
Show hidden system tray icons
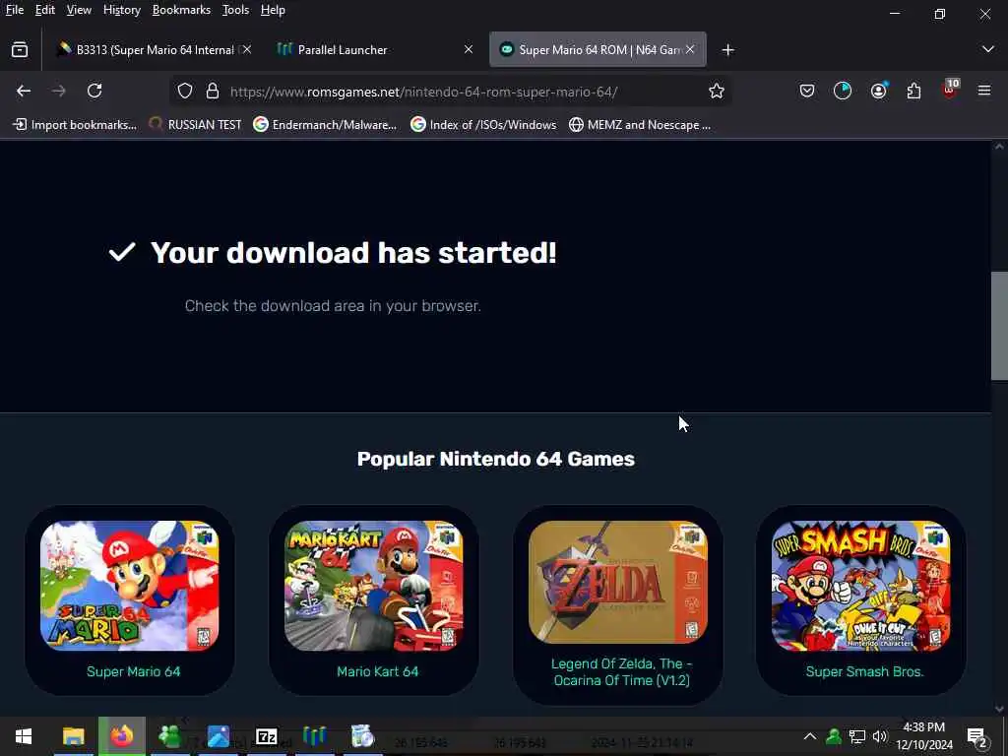[x=810, y=736]
